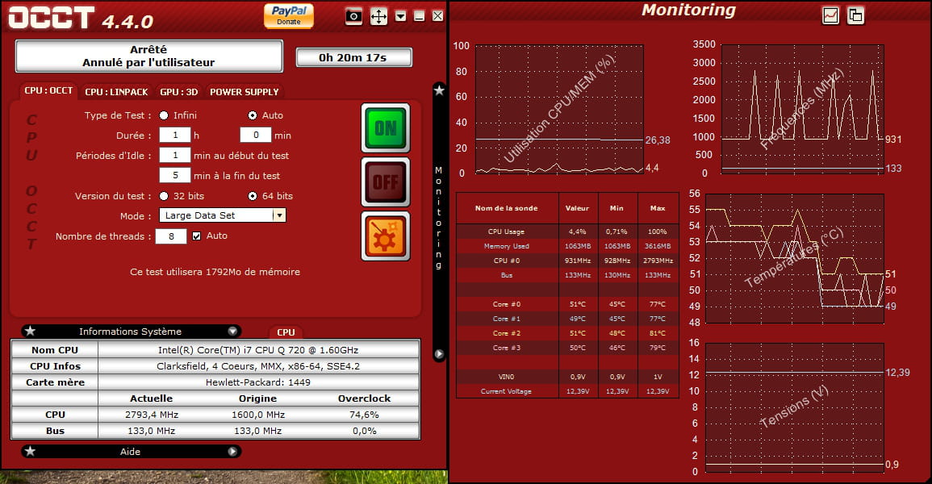Click the '74,6%' overclock value
This screenshot has width=932, height=484.
[365, 415]
